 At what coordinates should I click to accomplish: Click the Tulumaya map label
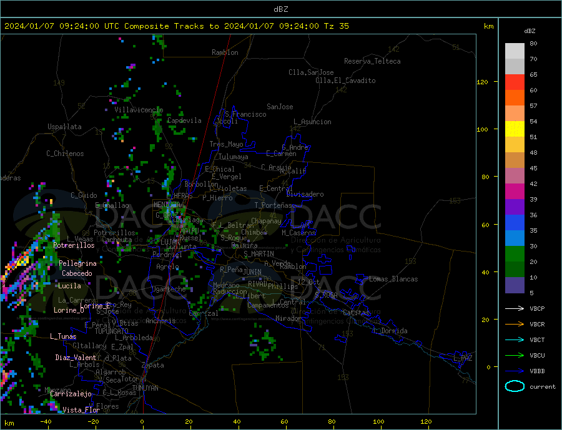(x=233, y=157)
